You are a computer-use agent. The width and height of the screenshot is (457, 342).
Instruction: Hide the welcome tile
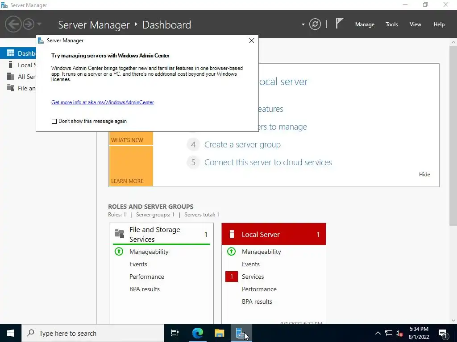424,175
